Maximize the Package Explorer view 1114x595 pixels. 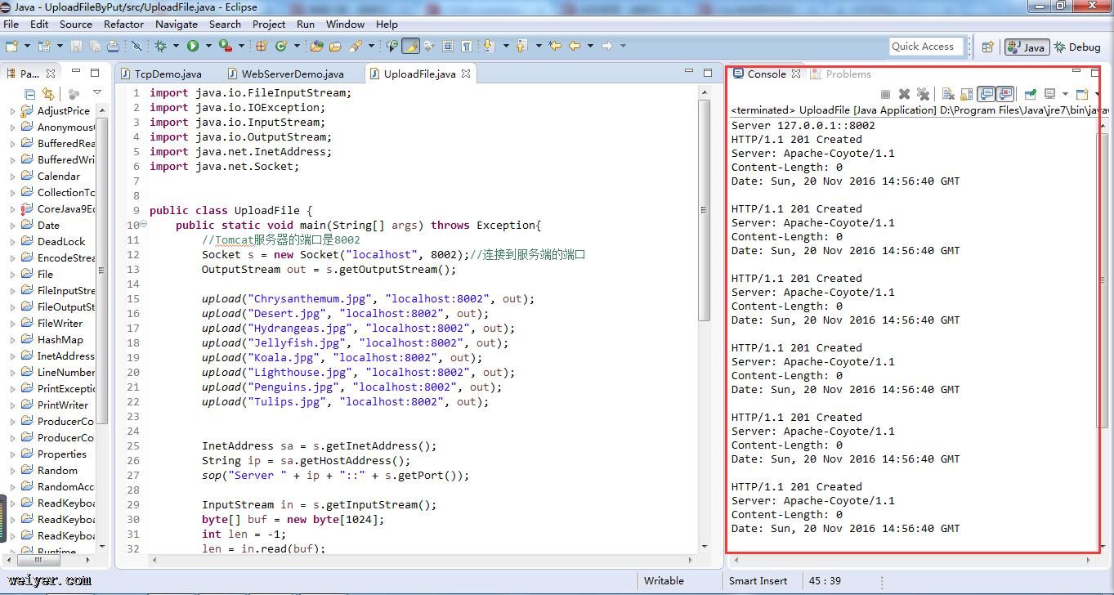(x=95, y=73)
